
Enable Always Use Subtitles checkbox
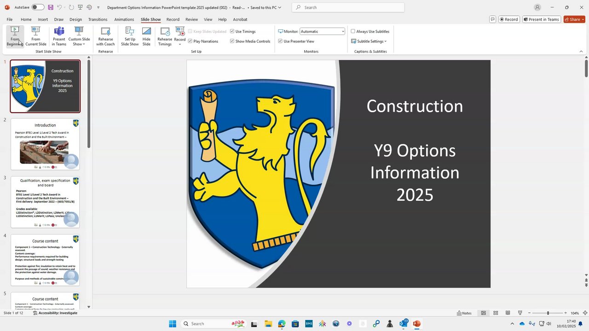(353, 31)
